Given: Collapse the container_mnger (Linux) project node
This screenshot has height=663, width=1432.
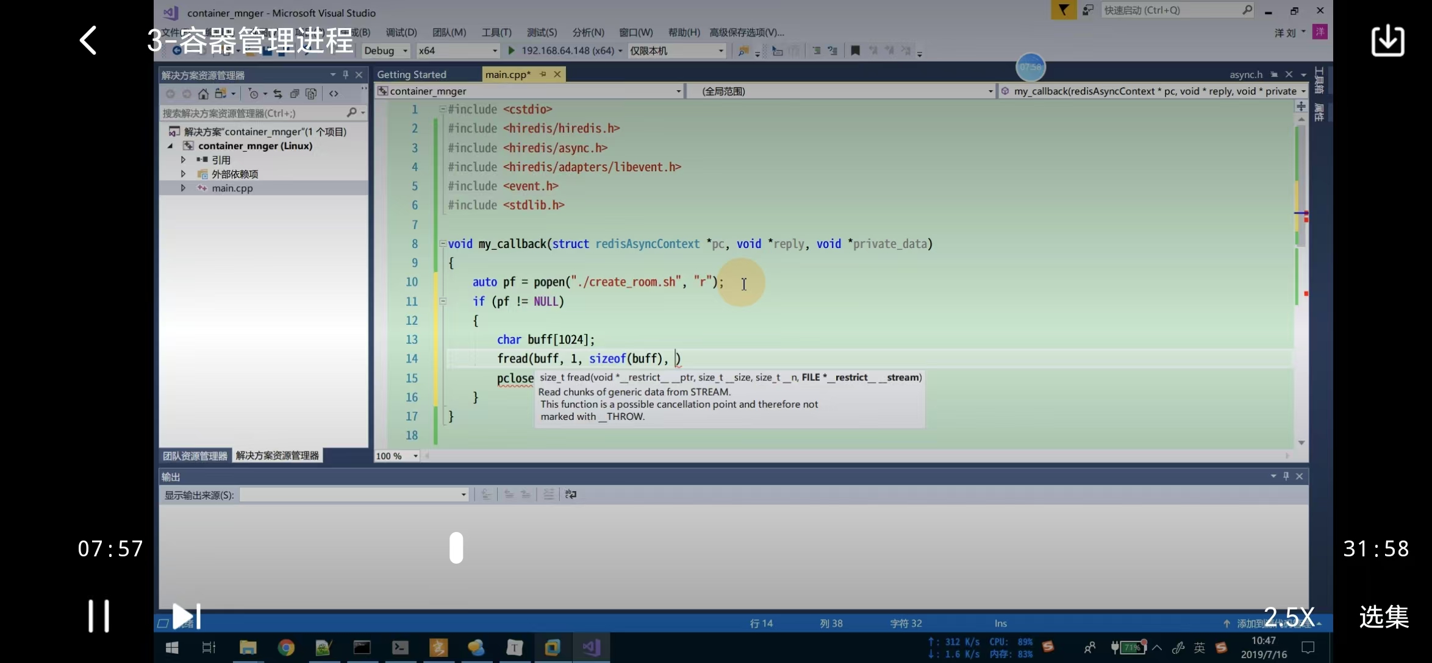Looking at the screenshot, I should [171, 146].
